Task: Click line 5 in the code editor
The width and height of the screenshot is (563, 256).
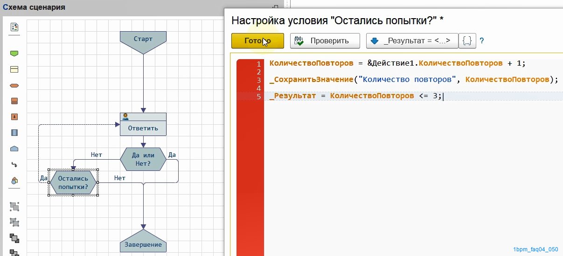Action: 355,96
